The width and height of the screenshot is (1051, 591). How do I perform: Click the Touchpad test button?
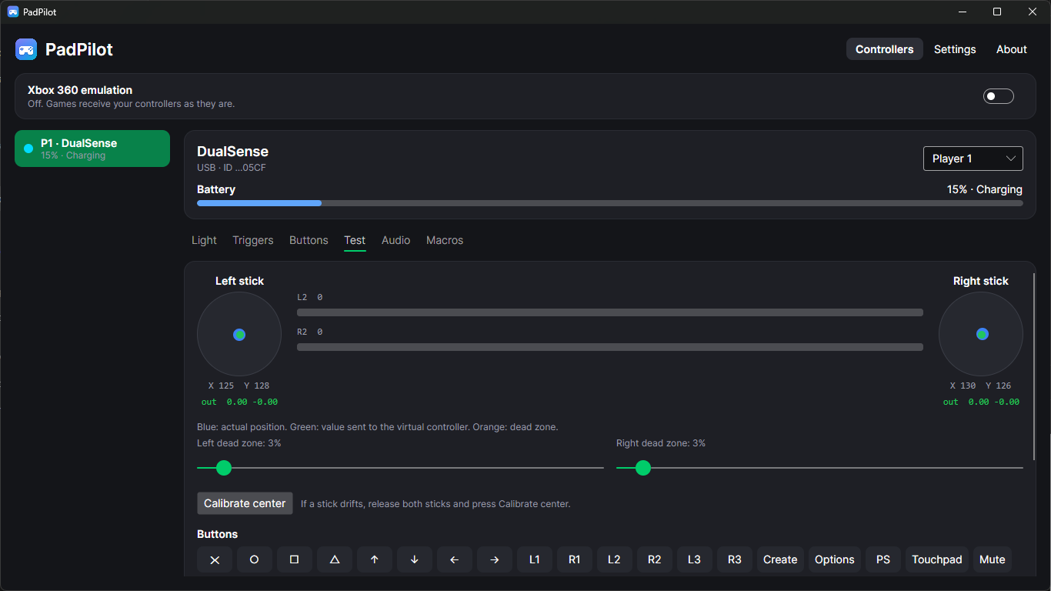pos(937,559)
